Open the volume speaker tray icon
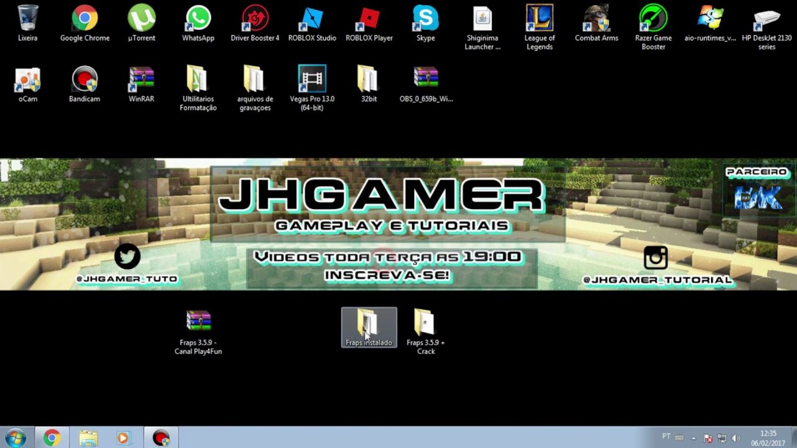This screenshot has width=797, height=448. coord(736,438)
